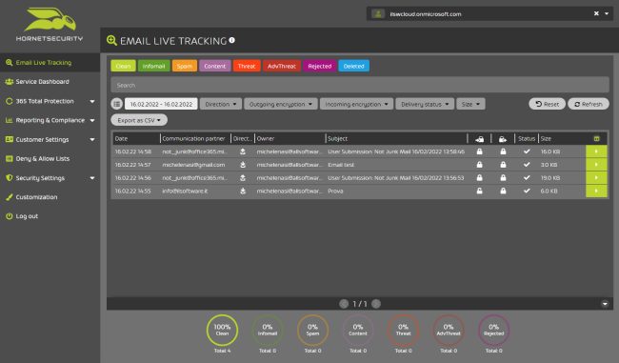This screenshot has height=363, width=619.
Task: Expand the Security Settings menu arrow
Action: (x=92, y=178)
